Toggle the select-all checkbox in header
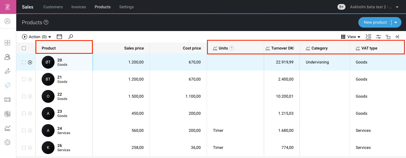The height and width of the screenshot is (158, 406). click(x=24, y=48)
